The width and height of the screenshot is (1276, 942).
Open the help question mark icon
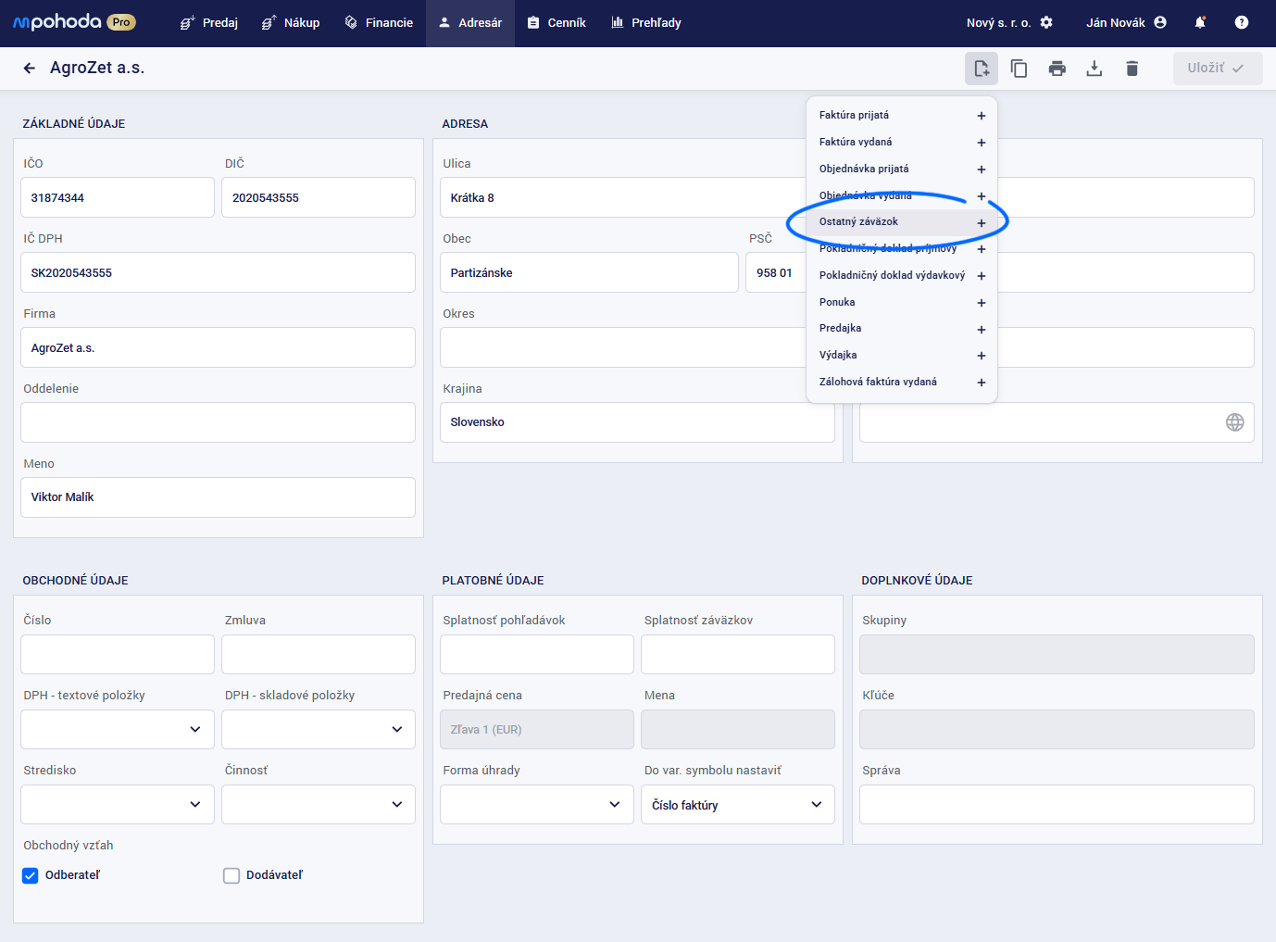1242,22
